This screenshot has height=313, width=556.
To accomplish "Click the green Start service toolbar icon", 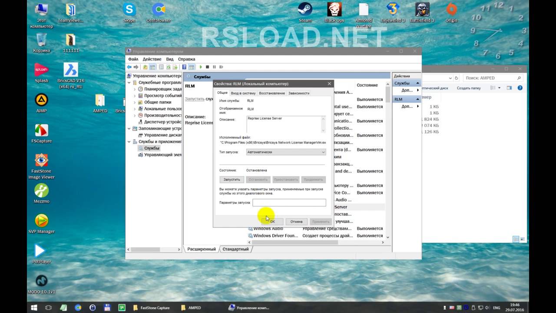I will [201, 67].
